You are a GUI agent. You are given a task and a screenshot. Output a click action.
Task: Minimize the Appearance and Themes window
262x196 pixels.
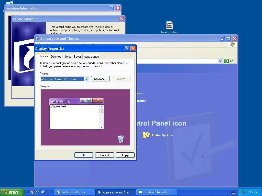222,39
